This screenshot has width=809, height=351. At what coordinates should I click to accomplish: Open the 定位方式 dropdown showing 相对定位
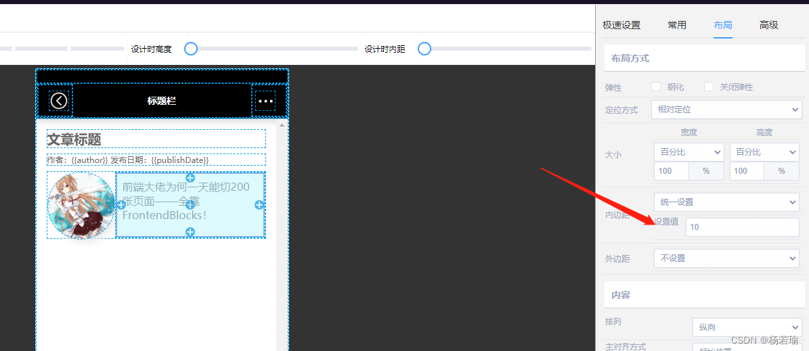click(727, 109)
